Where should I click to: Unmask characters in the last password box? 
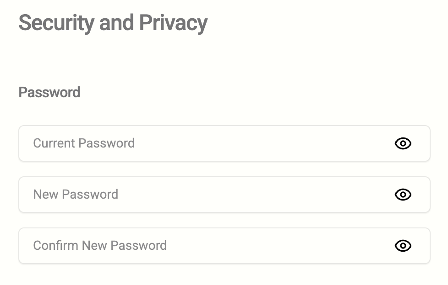403,246
